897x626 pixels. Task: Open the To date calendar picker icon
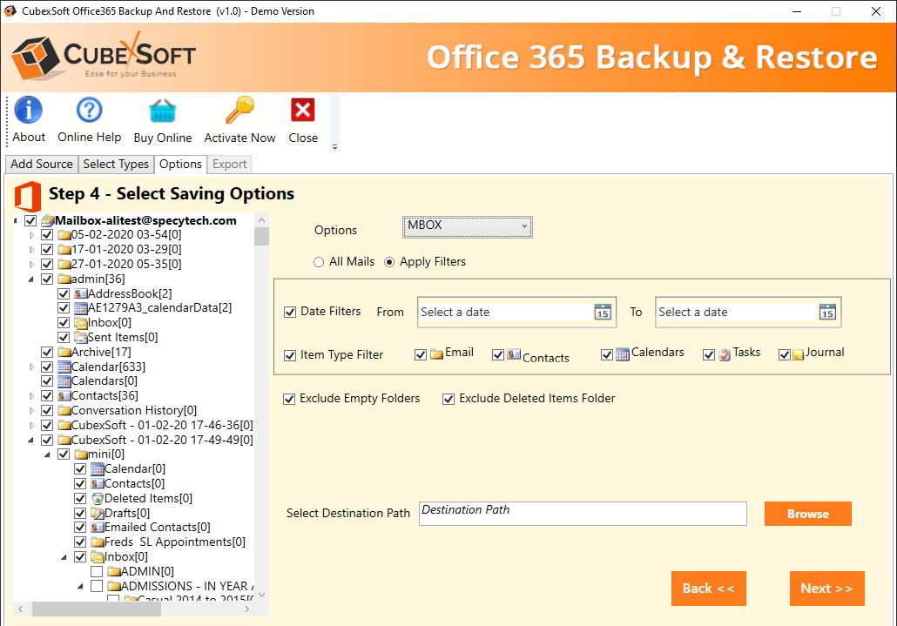827,313
